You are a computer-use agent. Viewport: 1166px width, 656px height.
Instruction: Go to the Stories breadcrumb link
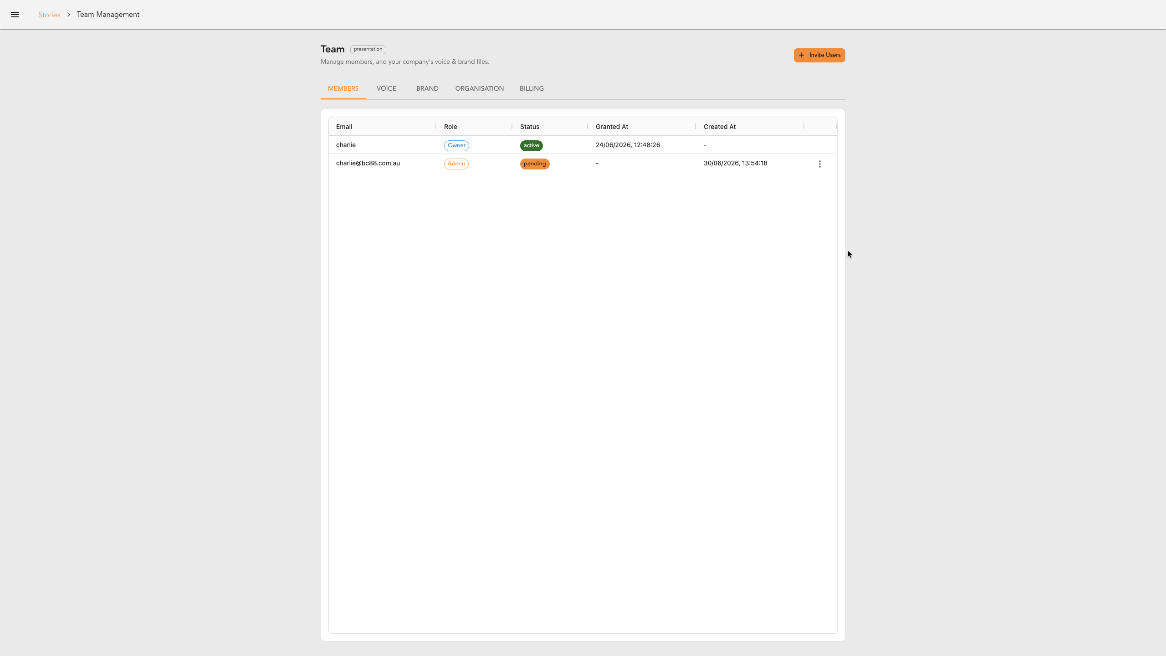(x=49, y=15)
